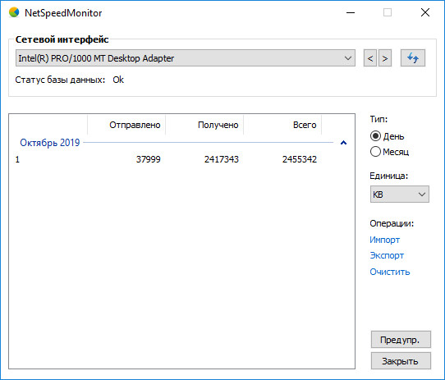Click the Импорт link
The width and height of the screenshot is (445, 380).
tap(384, 240)
